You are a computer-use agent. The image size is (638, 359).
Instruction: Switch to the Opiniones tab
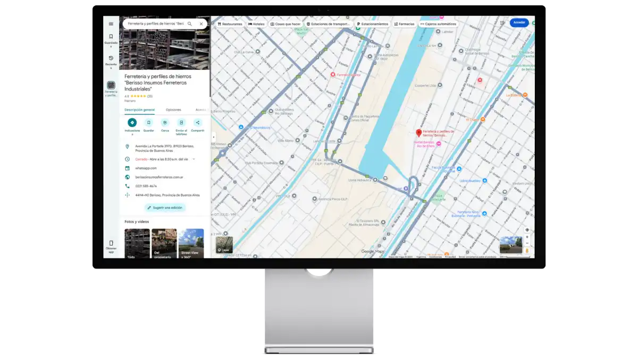[x=173, y=110]
